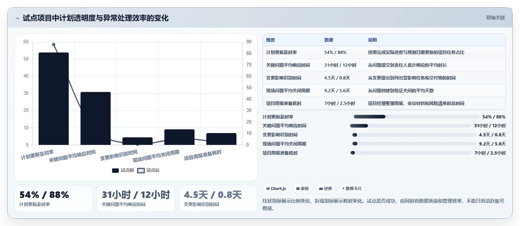The width and height of the screenshot is (520, 226).
Task: Click the 现场问题平均关闭周期 cell in the table
Action: 288,91
